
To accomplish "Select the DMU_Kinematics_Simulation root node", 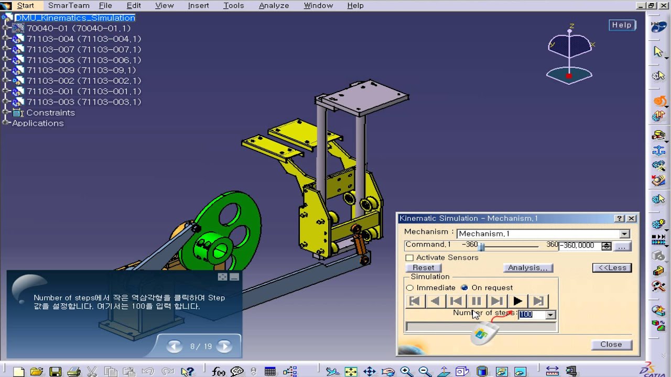I will [74, 18].
